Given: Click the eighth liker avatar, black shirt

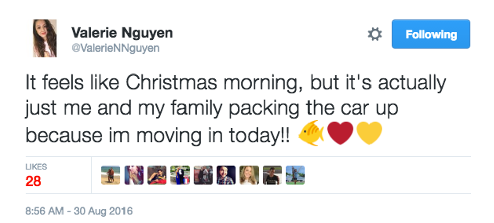Looking at the screenshot, I should [x=272, y=175].
